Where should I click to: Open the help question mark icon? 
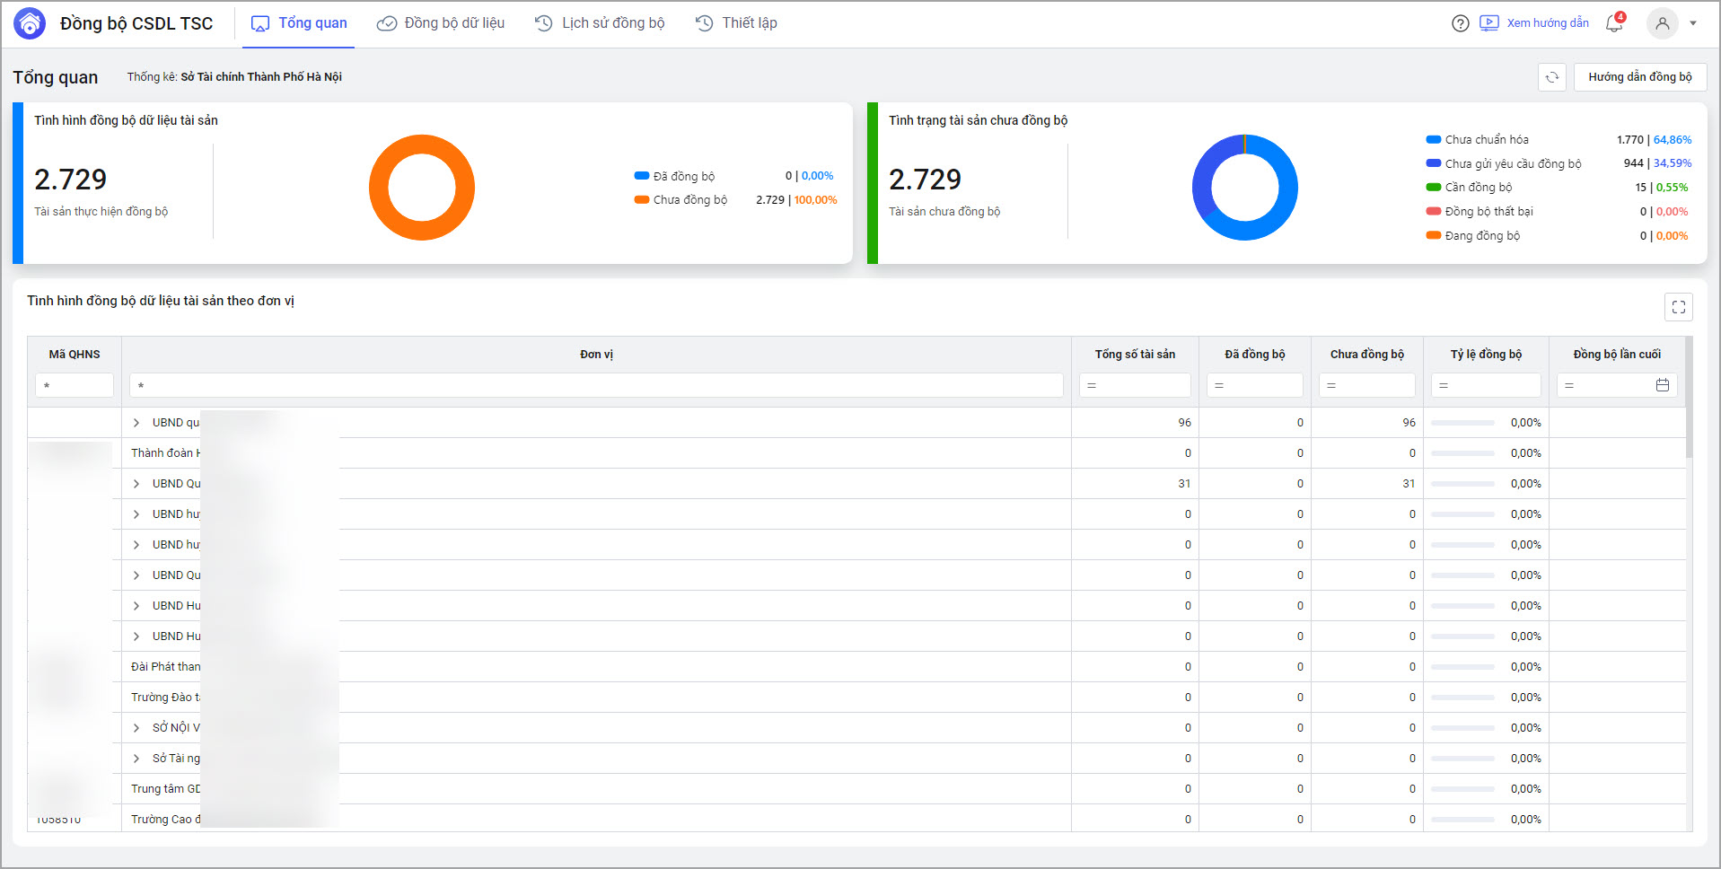[x=1460, y=23]
